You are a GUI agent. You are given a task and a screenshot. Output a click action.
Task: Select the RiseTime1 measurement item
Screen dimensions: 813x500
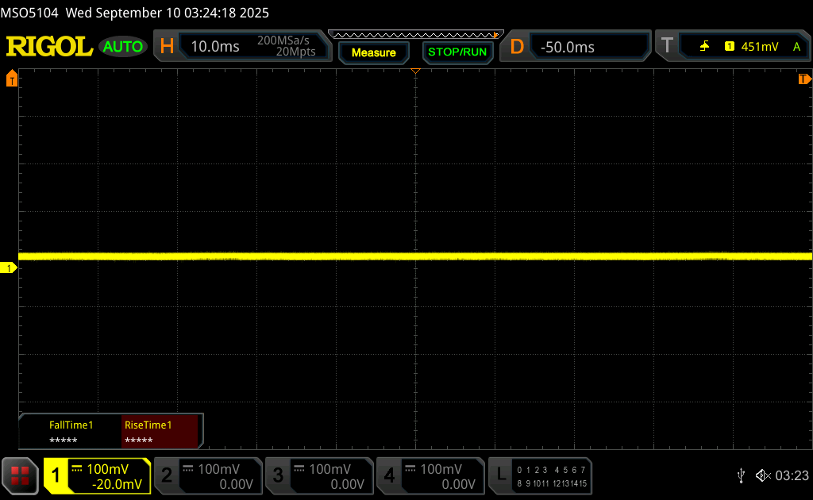(160, 432)
